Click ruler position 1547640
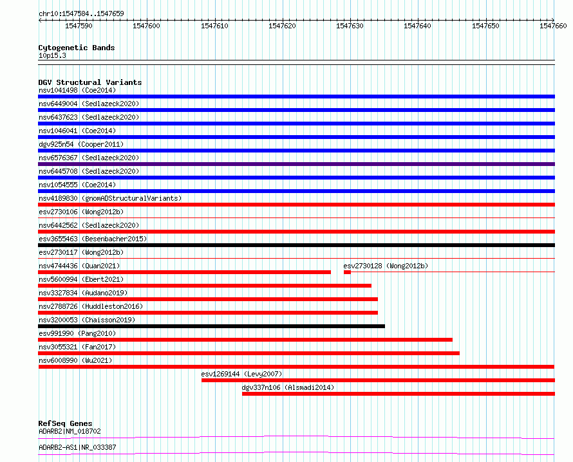Viewport: 573px width, 462px height. [x=417, y=26]
